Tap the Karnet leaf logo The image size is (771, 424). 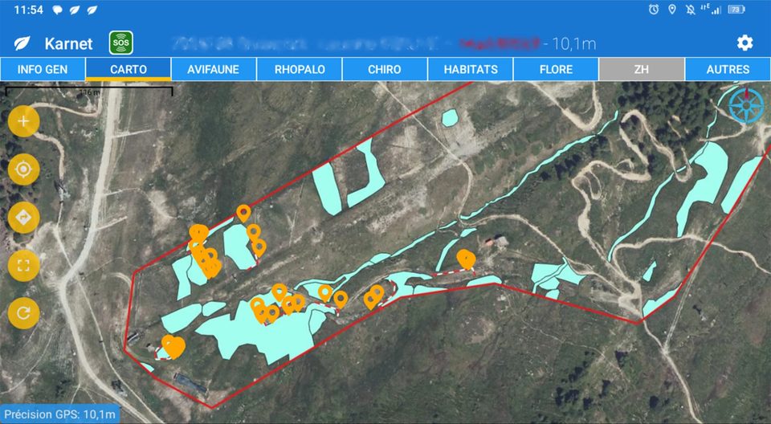[22, 43]
